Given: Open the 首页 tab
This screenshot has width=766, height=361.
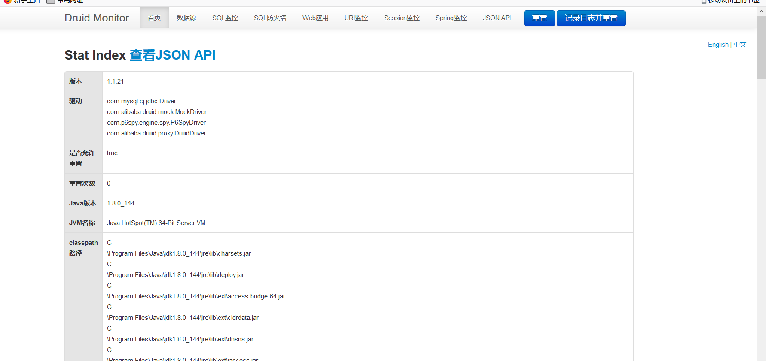Looking at the screenshot, I should 154,18.
